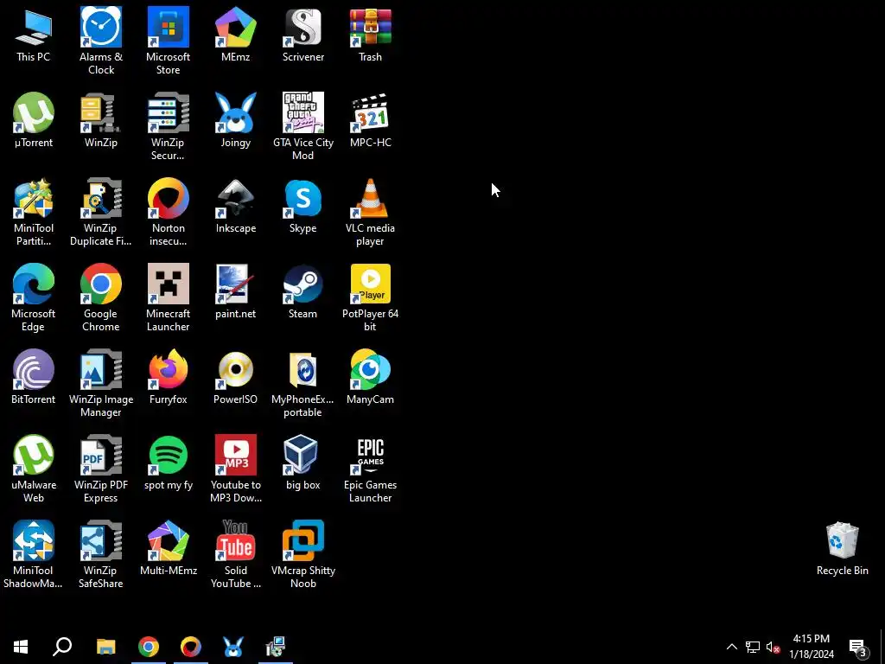
Task: Select the WinZip Duplicate Fi... shortcut
Action: coord(101,213)
